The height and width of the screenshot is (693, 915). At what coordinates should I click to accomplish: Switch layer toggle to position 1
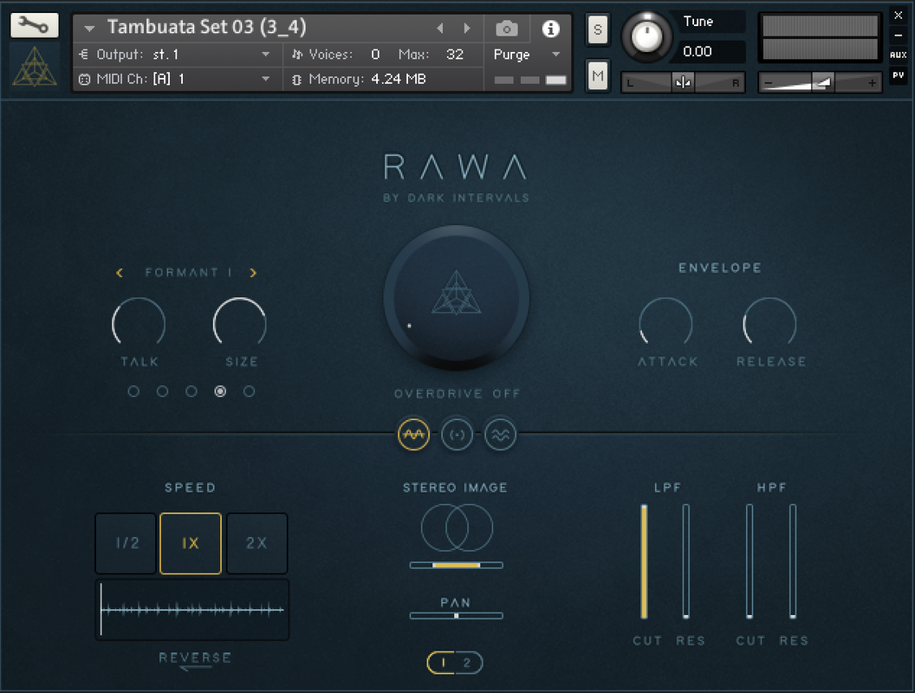pyautogui.click(x=442, y=663)
